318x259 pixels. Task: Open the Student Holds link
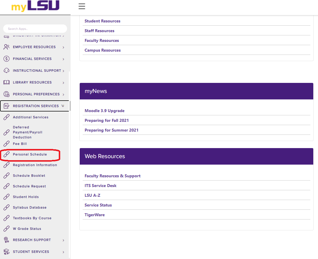(x=26, y=197)
